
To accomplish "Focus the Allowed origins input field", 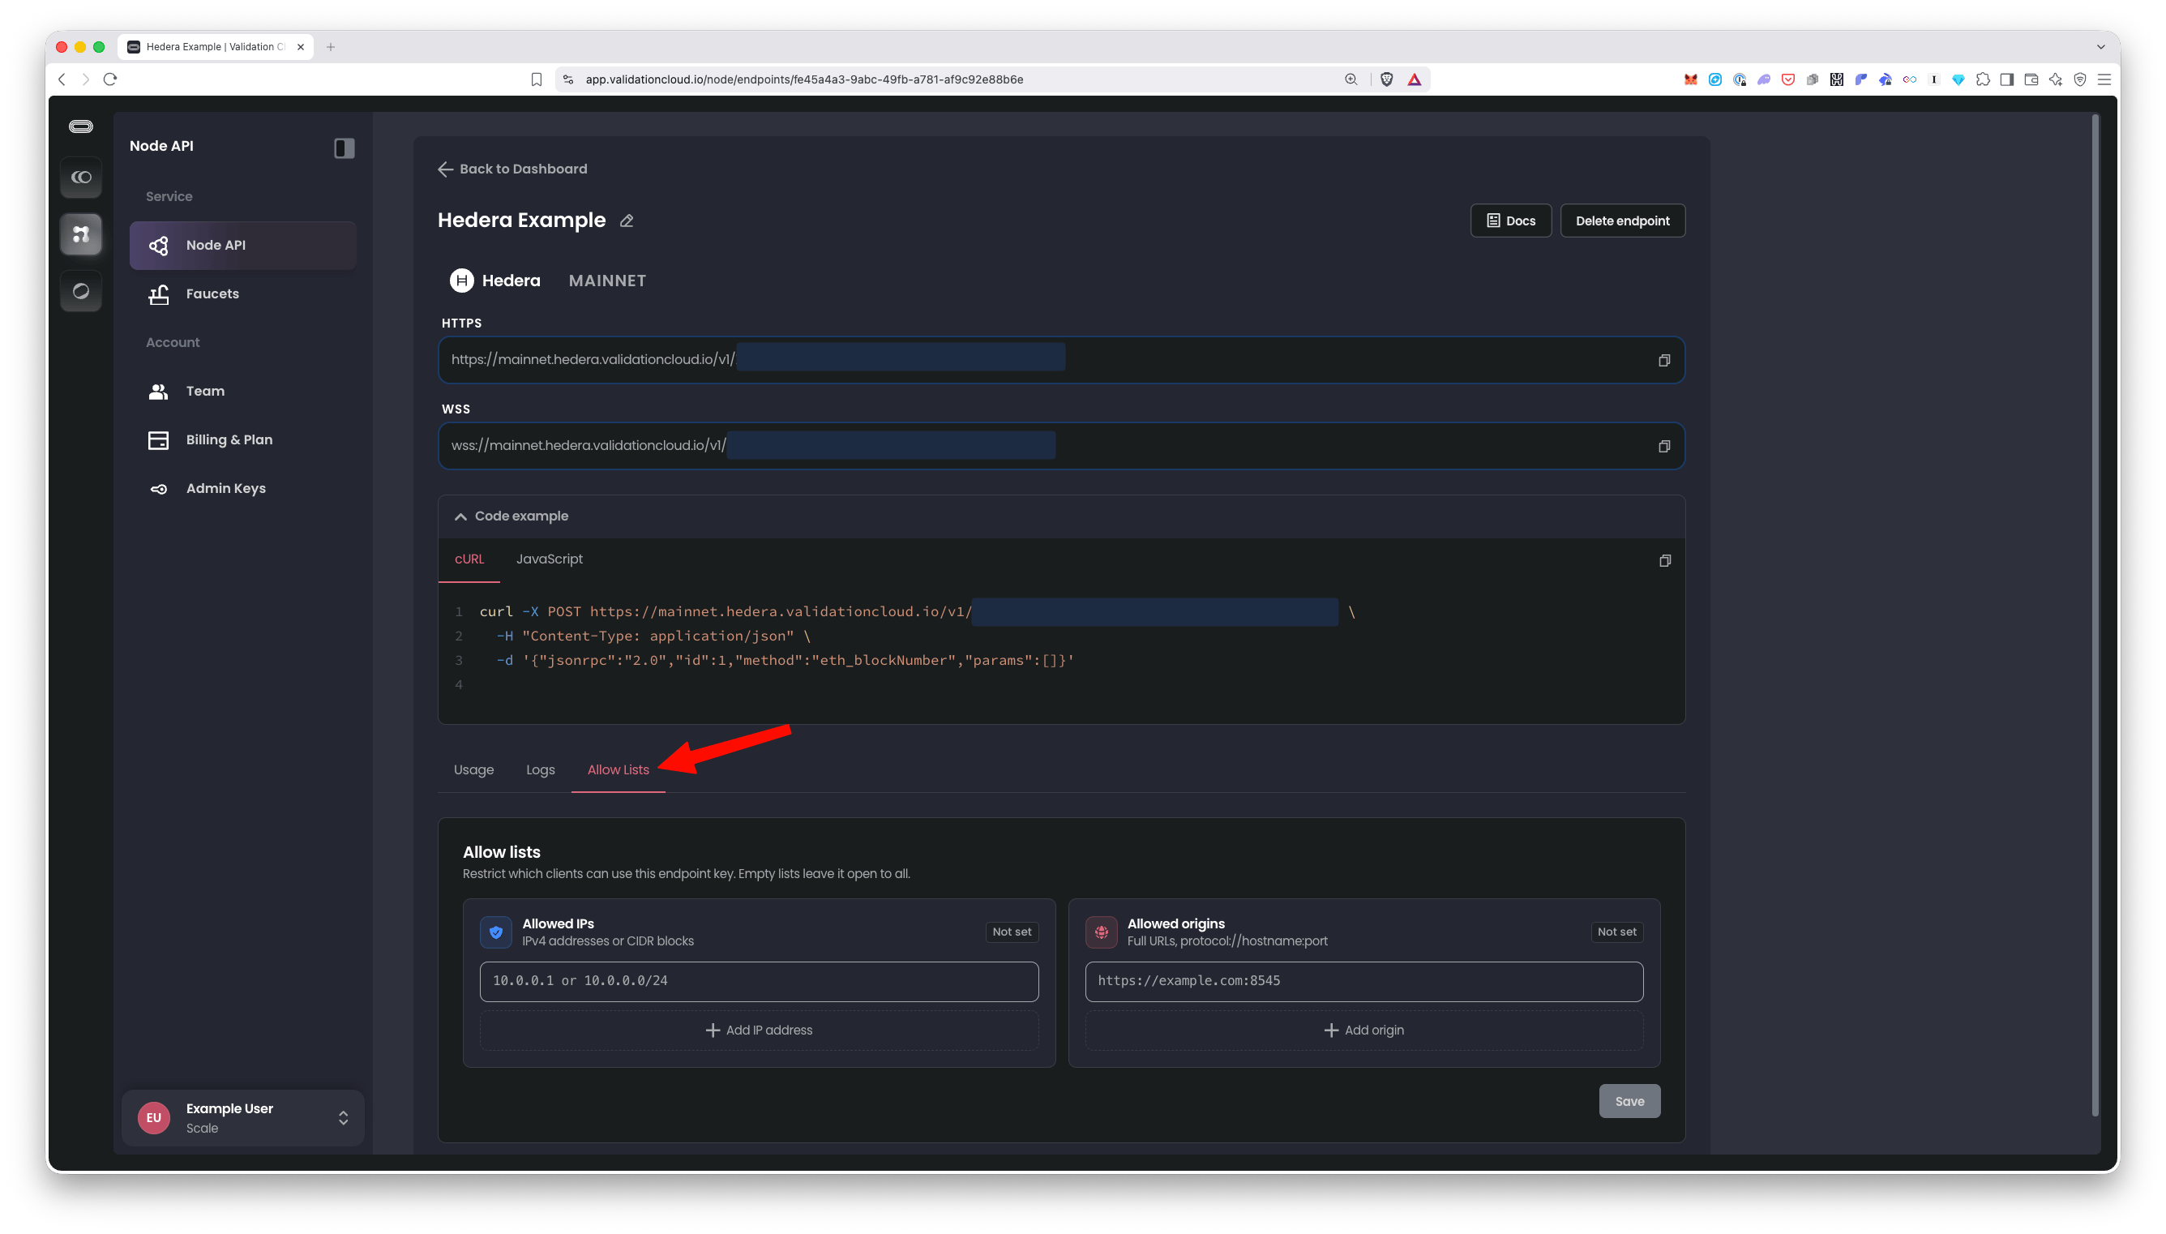I will [x=1363, y=980].
